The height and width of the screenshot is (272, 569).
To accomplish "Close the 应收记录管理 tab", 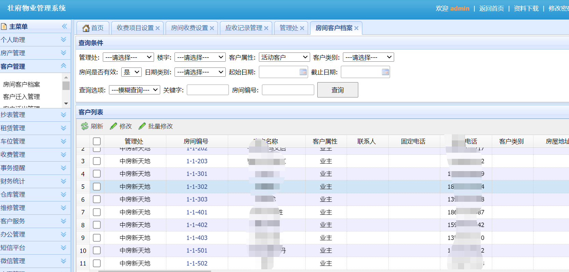I will pos(266,28).
